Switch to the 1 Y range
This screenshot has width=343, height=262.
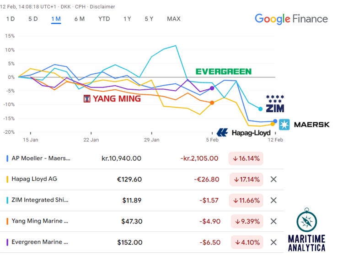pos(127,19)
